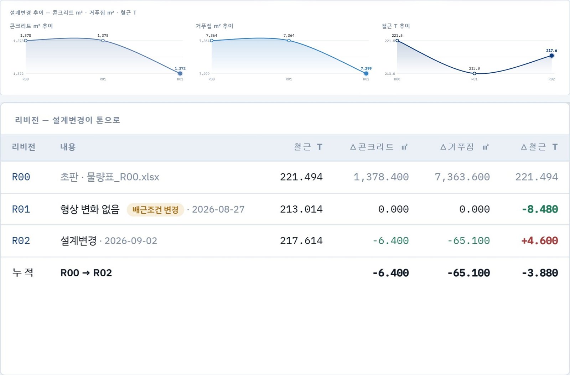This screenshot has width=570, height=375.
Task: Click the Δ콘크리트 m³ column header
Action: (x=379, y=147)
